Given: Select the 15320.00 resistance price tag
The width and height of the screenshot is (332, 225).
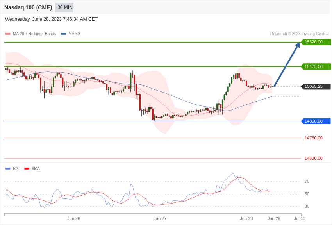Looking at the screenshot, I should (316, 42).
